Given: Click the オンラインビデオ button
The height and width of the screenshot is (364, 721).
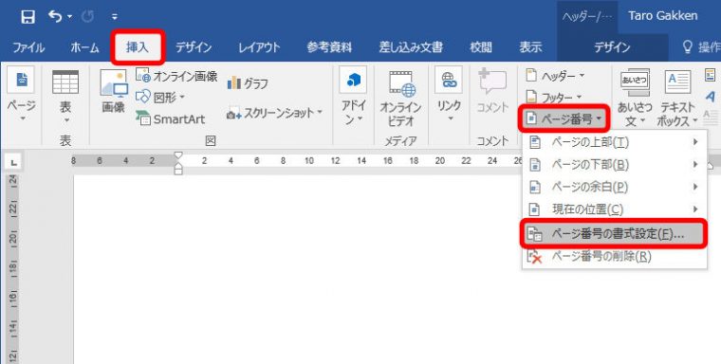Looking at the screenshot, I should 400,99.
